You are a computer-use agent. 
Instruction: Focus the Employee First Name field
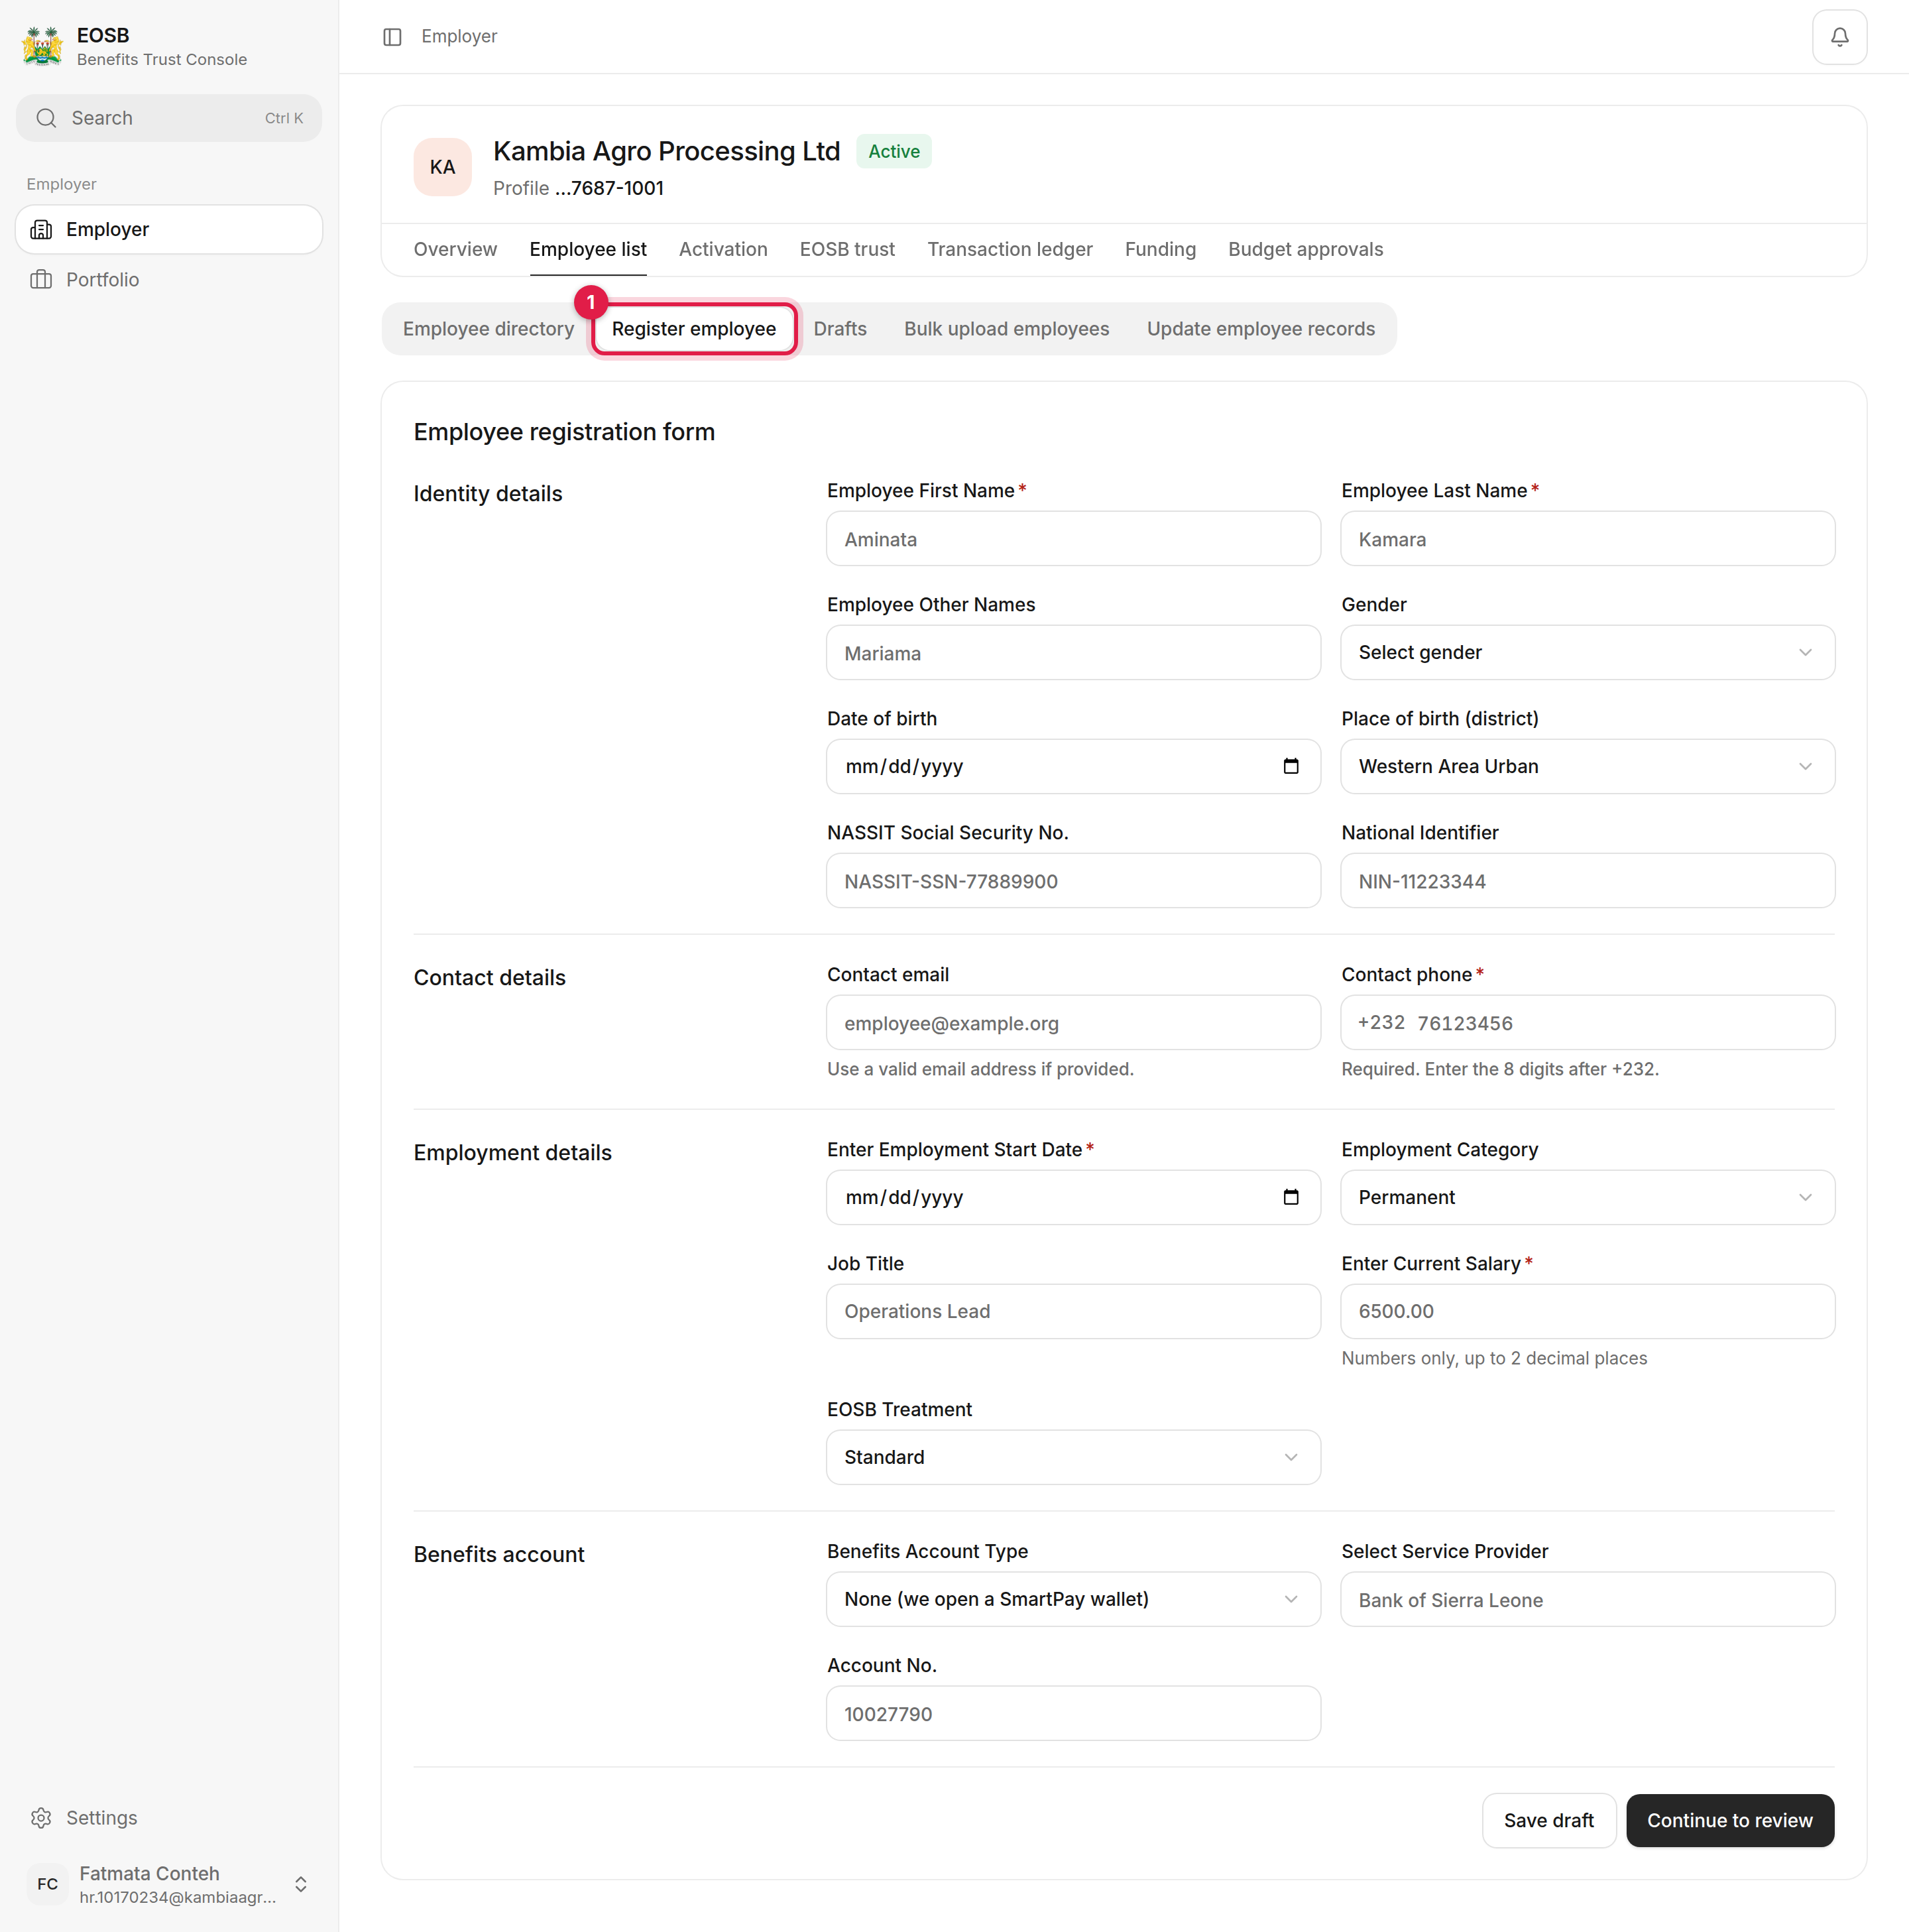1073,539
